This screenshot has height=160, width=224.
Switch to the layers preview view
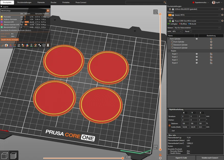click(x=13, y=155)
